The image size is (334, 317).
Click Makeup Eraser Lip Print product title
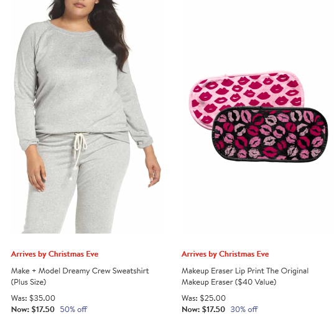coord(245,277)
